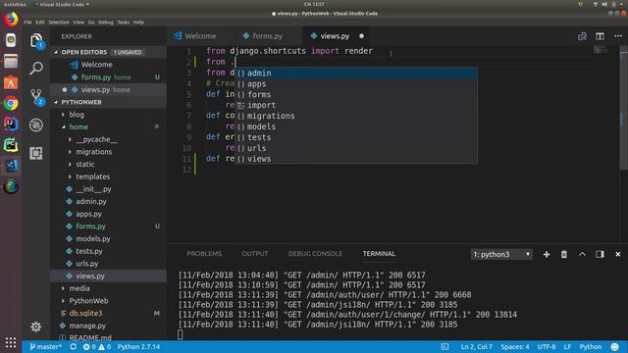Click UTF-8 encoding in status bar
628x353 pixels.
click(x=547, y=346)
